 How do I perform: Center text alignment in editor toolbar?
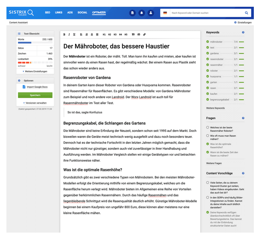(x=92, y=34)
